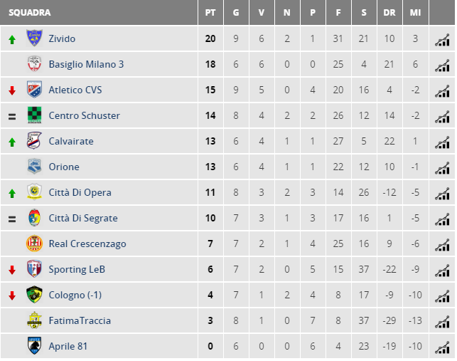Screen dimensions: 457x361
Task: Click the Atletico CVS team crest
Action: click(34, 90)
